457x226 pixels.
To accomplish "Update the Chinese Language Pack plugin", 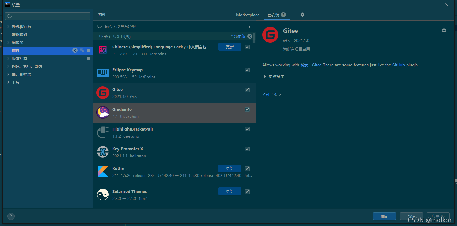I will click(x=230, y=47).
